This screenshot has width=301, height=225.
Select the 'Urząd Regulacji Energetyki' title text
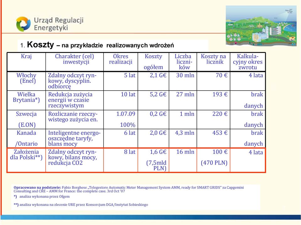59,24
